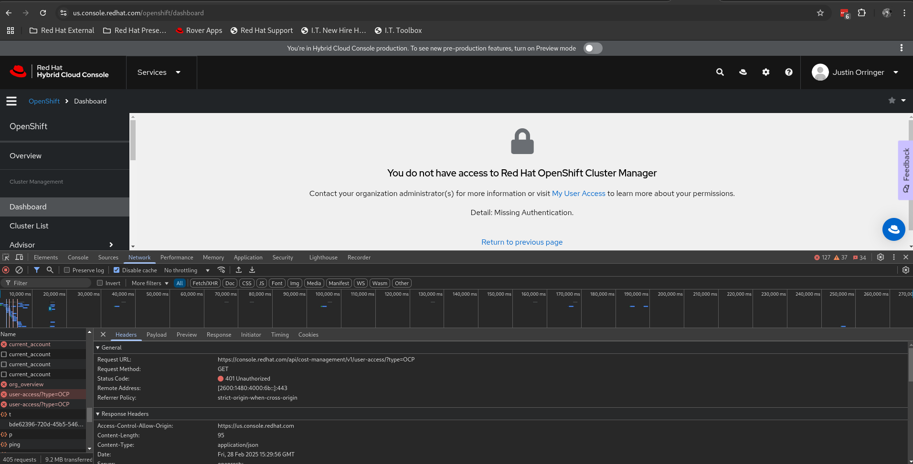Open the browser extensions puzzle icon
The image size is (913, 464).
click(x=862, y=13)
